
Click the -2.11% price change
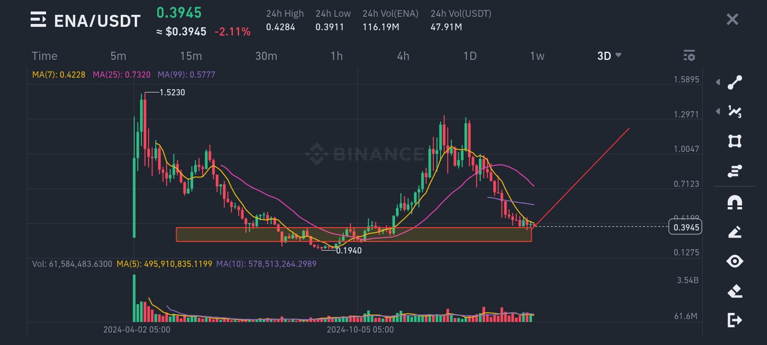tap(232, 32)
